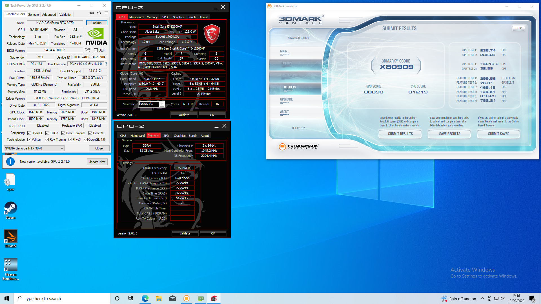Click the GPU-Z taskbar icon
The image size is (541, 304).
click(200, 298)
